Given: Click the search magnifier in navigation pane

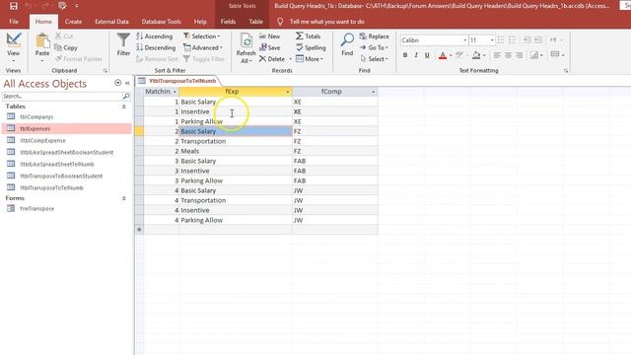Looking at the screenshot, I should coord(126,97).
